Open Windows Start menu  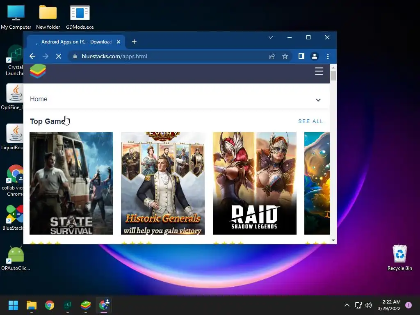[x=13, y=305]
